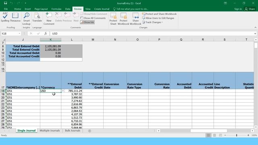Click the Delete comment icon
This screenshot has width=258, height=145.
(x=58, y=17)
